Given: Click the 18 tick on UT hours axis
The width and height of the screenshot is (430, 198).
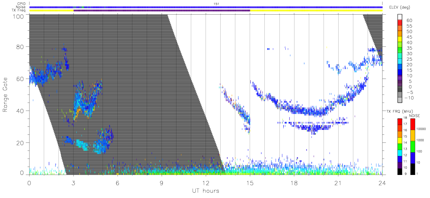Looking at the screenshot, I should click(294, 183).
